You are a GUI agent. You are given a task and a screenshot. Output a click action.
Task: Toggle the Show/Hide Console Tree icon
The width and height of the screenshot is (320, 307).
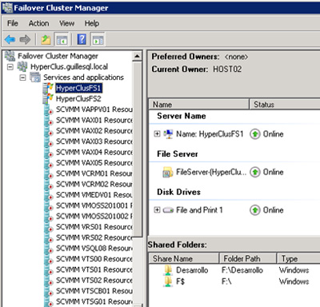[62, 40]
